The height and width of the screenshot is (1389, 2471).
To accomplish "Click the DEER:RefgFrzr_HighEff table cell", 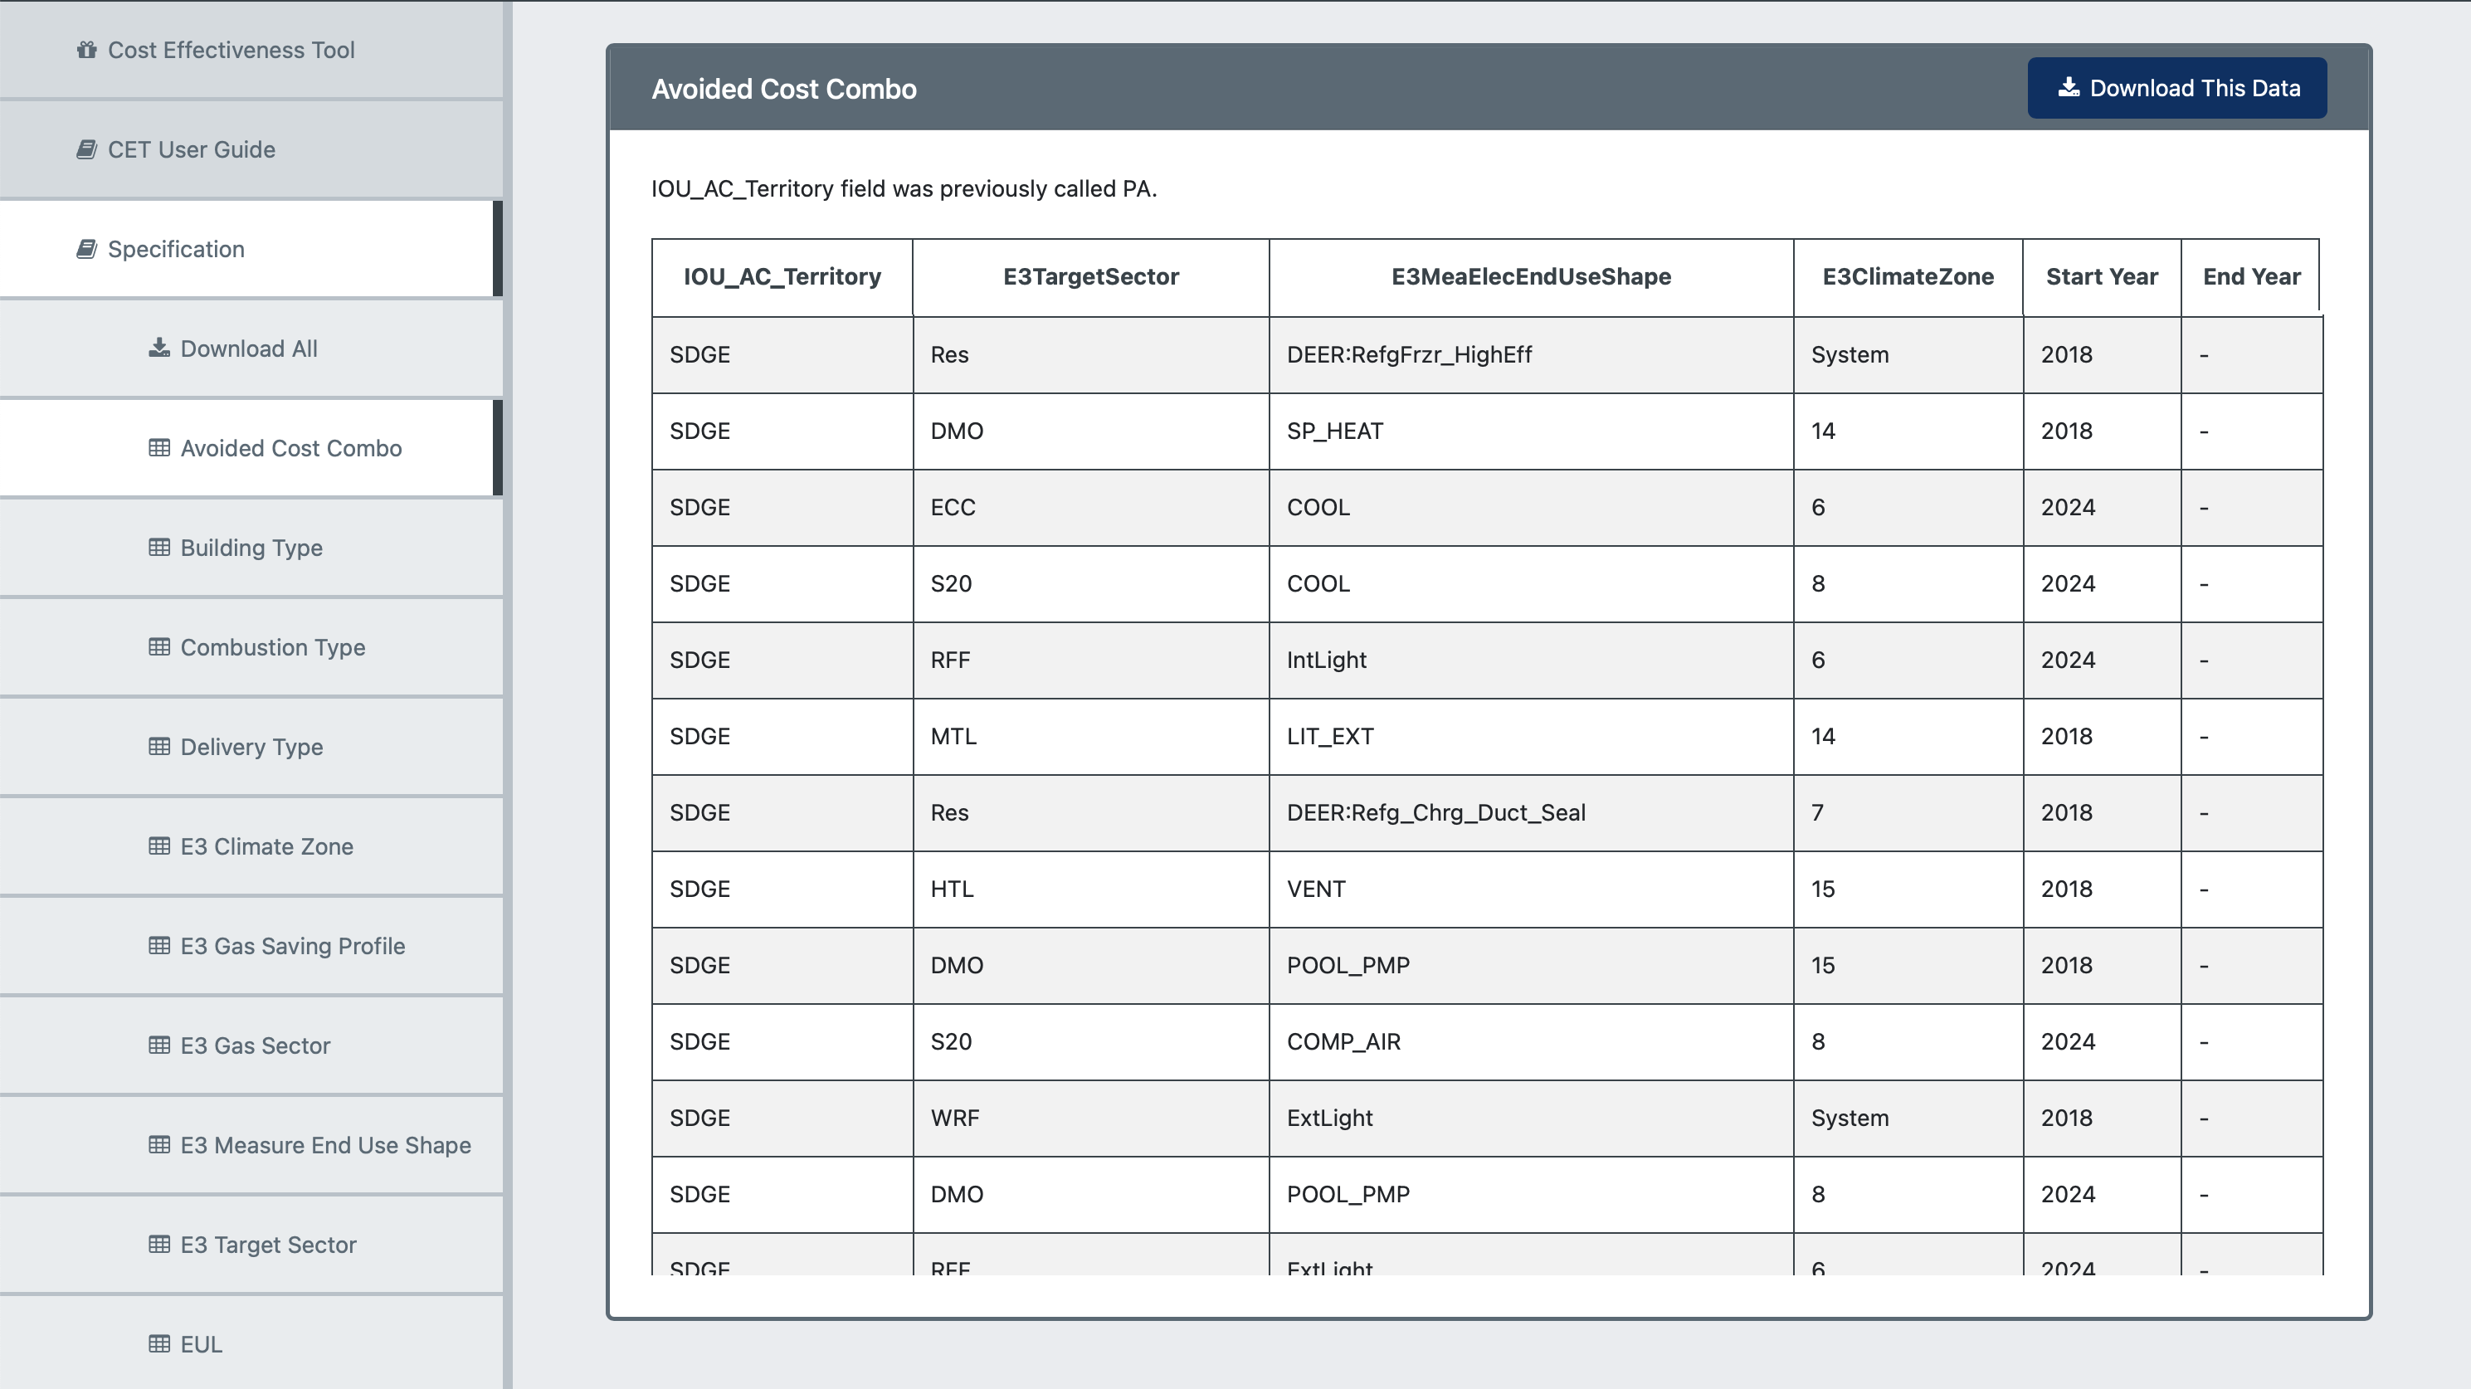I will coord(1408,355).
